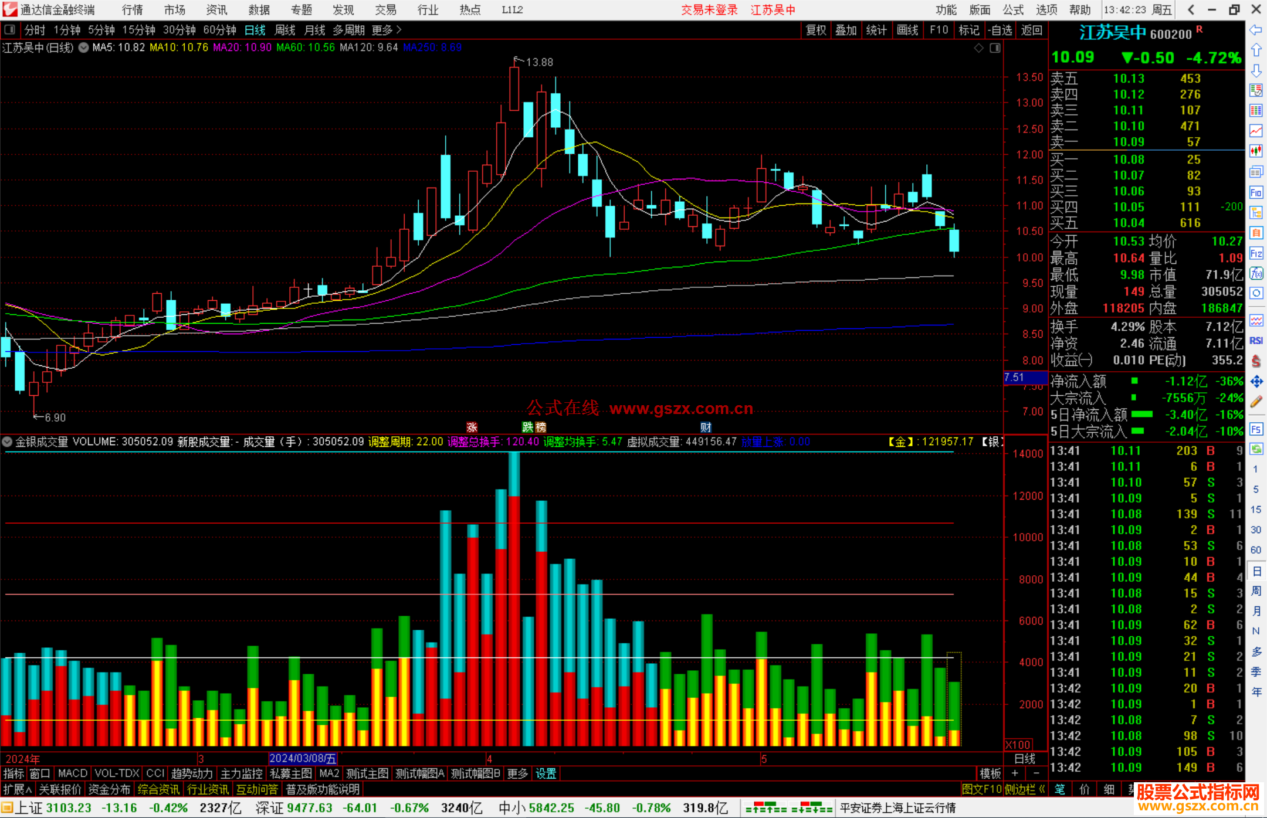Image resolution: width=1267 pixels, height=818 pixels.
Task: Toggle chart panel maximize icon near top-right of K-line
Action: tap(995, 48)
